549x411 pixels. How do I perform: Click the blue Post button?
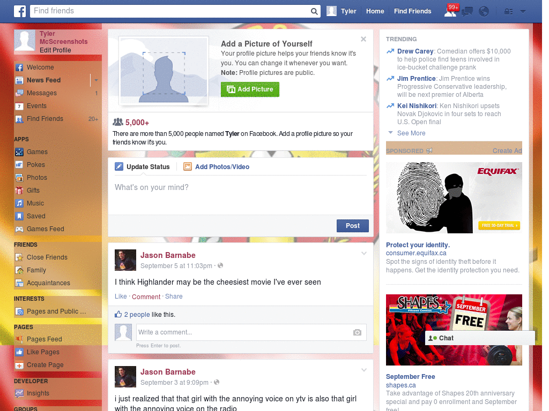click(x=353, y=226)
